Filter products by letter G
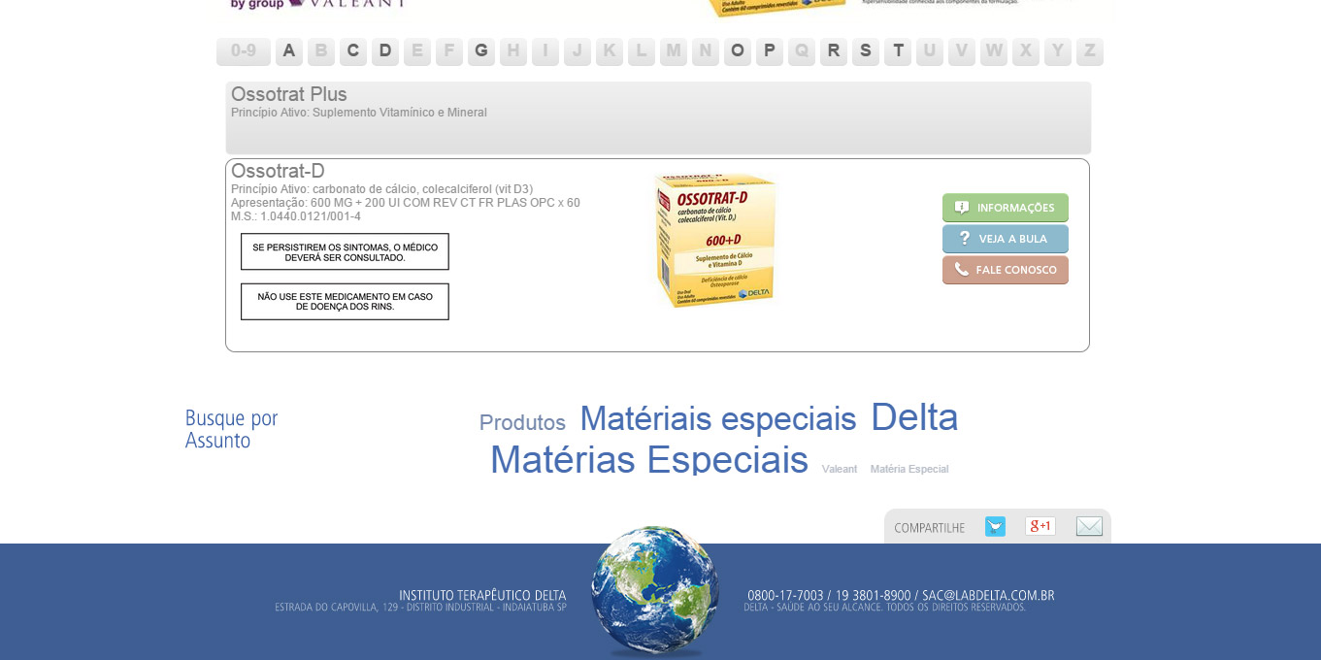1321x660 pixels. click(x=481, y=51)
